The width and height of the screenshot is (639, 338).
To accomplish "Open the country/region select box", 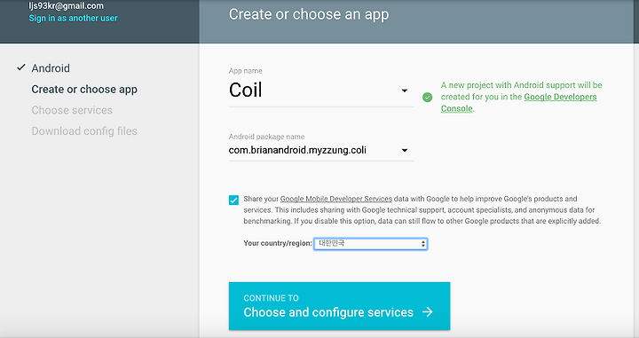I will point(370,244).
